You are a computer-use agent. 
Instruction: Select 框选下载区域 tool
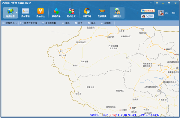point(28,23)
